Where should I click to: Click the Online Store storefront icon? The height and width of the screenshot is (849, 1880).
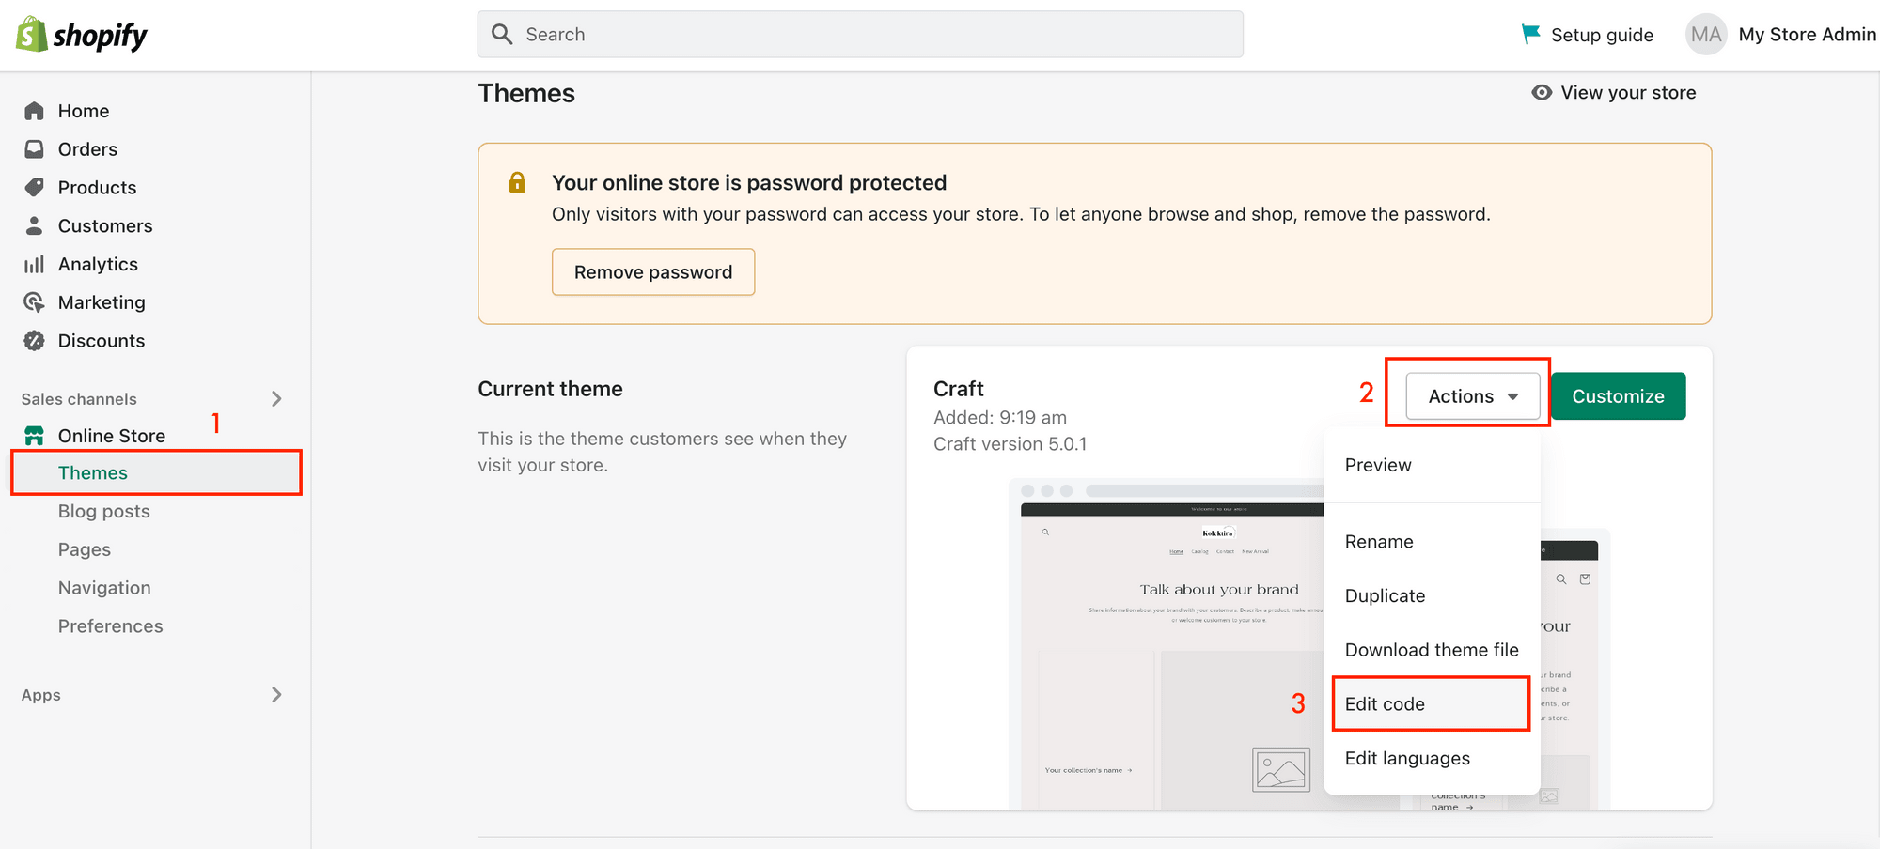34,435
